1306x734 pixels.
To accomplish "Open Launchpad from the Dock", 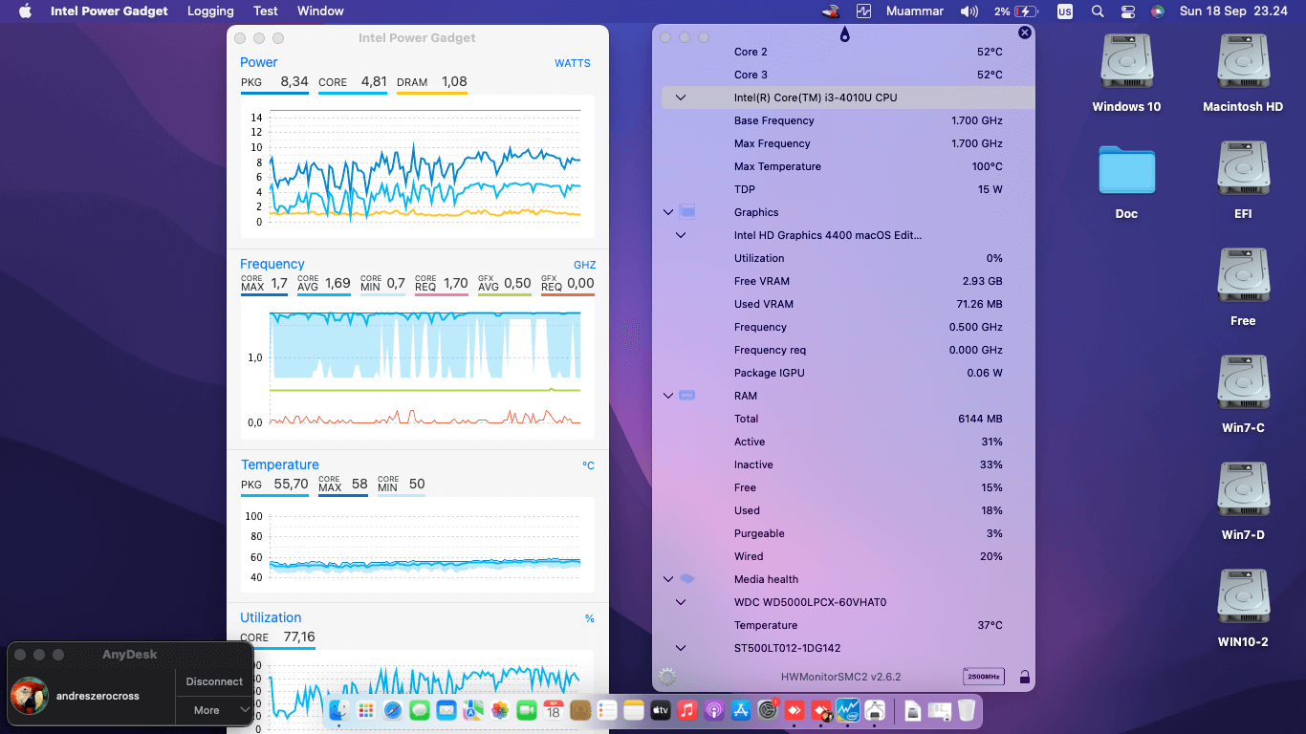I will click(366, 710).
